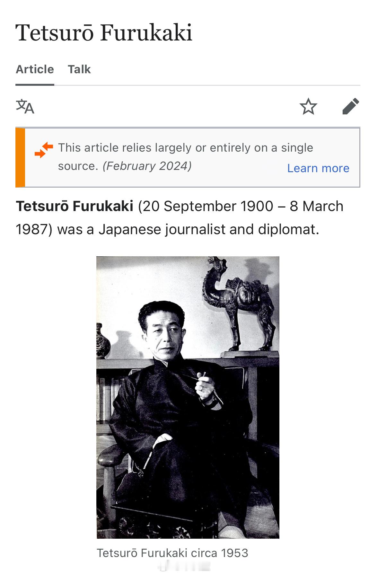
Task: Click the watchlist star icon
Action: (308, 107)
